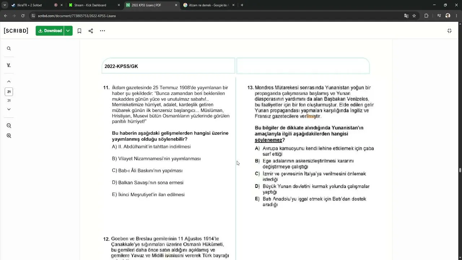The height and width of the screenshot is (260, 462).
Task: Zoom out of the document
Action: [x=9, y=126]
